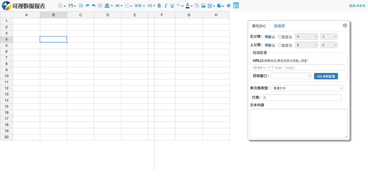368x179 pixels.
Task: Apply underline formatting
Action: click(x=172, y=6)
